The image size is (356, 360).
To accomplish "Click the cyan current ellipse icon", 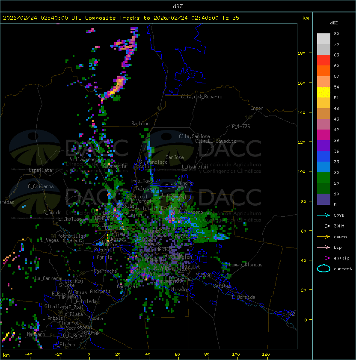I will tap(323, 269).
